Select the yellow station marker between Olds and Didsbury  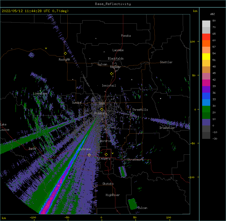pos(102,109)
